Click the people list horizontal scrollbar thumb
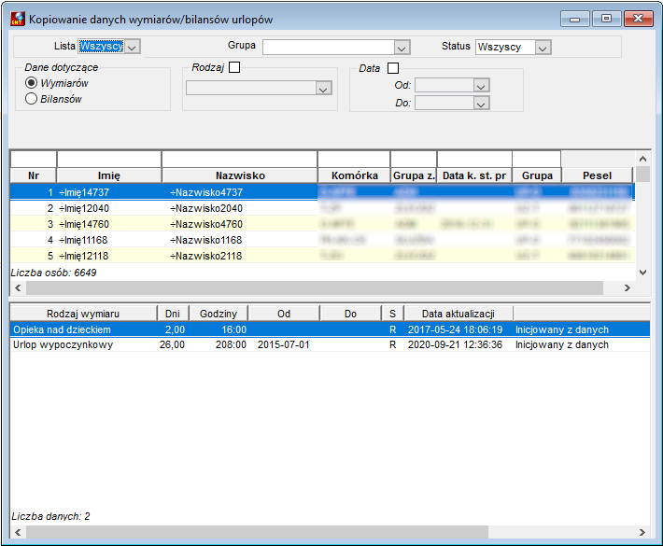This screenshot has height=546, width=663. click(315, 287)
